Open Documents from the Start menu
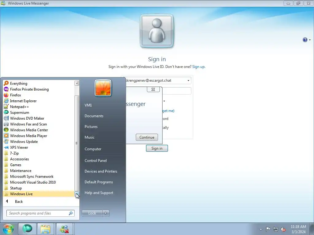The width and height of the screenshot is (314, 235). 94,116
